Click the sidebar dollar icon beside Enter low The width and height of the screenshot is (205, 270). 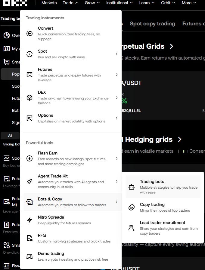pyautogui.click(x=7, y=225)
